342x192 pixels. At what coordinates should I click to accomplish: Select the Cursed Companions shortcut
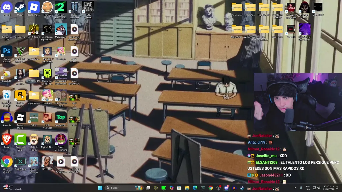point(61,143)
